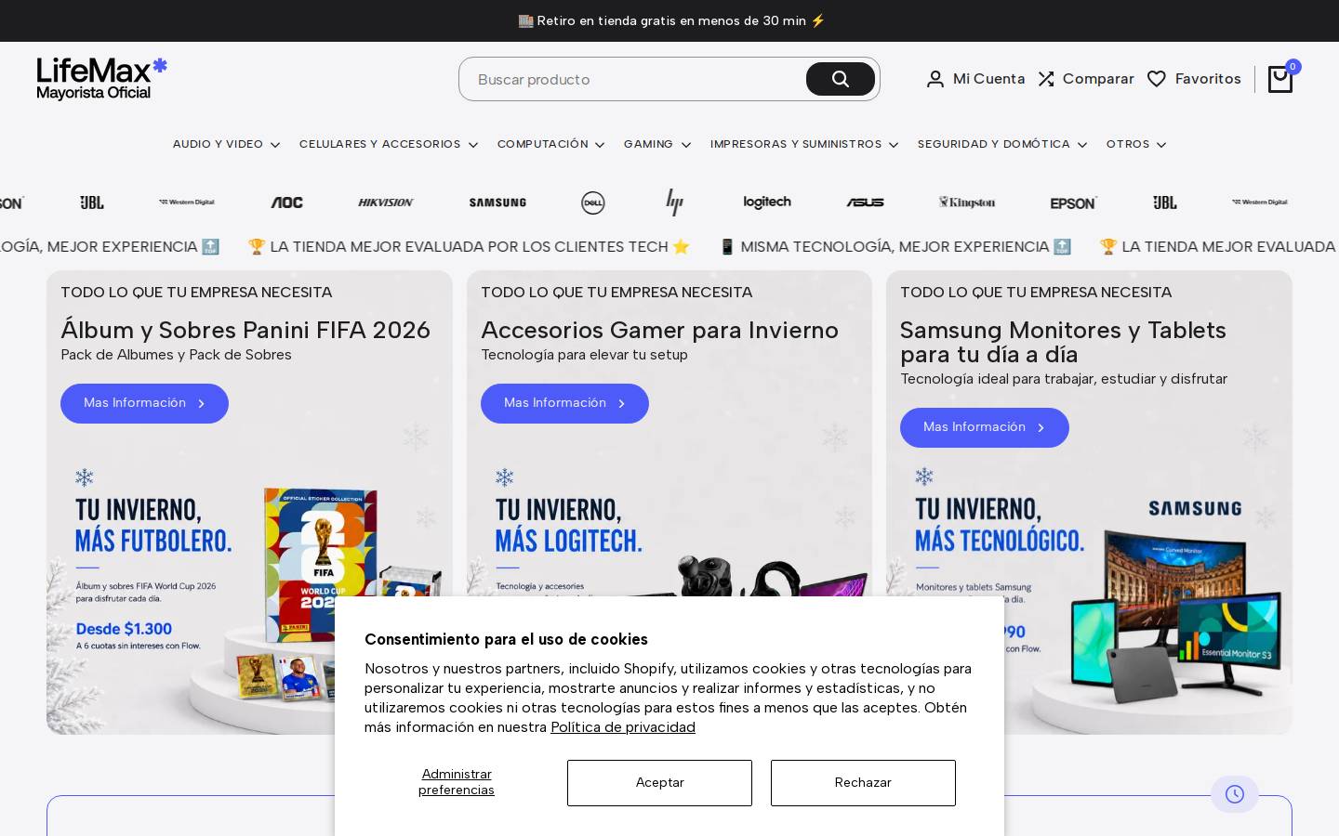Click Mas Información under Accesorios Gamer
The image size is (1339, 836).
(564, 403)
